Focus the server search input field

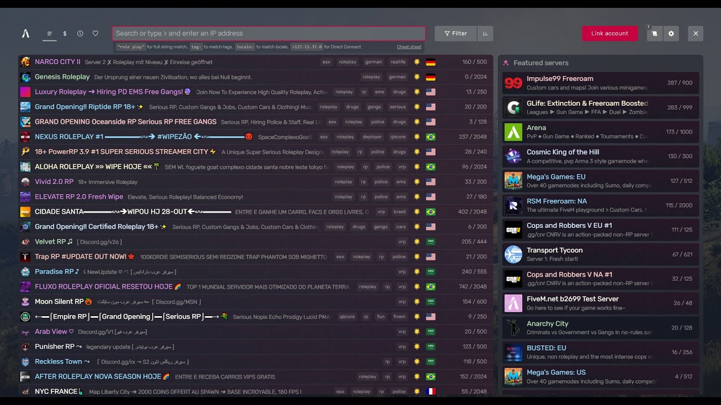269,33
